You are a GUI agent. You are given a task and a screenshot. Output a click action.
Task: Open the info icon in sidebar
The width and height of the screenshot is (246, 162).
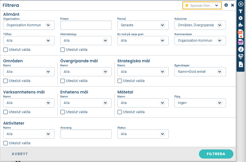[x=241, y=49]
